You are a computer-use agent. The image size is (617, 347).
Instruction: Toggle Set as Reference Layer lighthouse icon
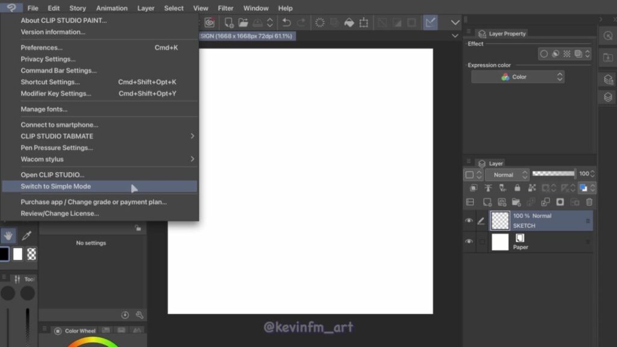click(x=488, y=188)
